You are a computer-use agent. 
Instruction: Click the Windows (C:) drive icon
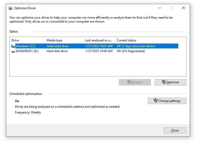(x=13, y=46)
